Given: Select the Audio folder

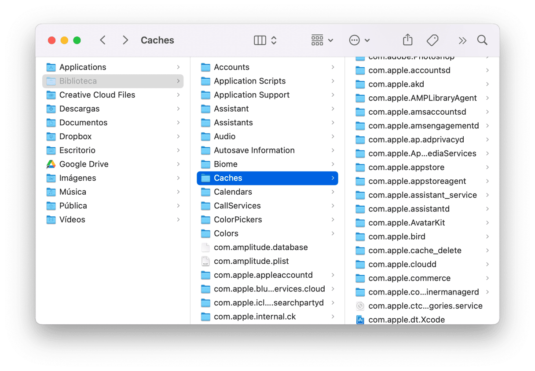Looking at the screenshot, I should pos(267,136).
